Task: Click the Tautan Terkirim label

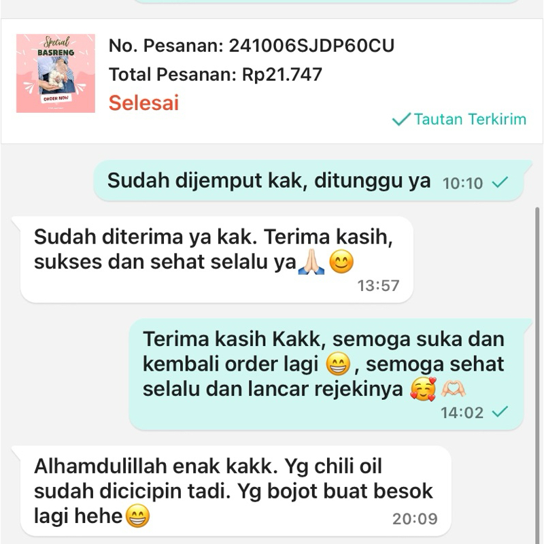Action: click(x=470, y=119)
